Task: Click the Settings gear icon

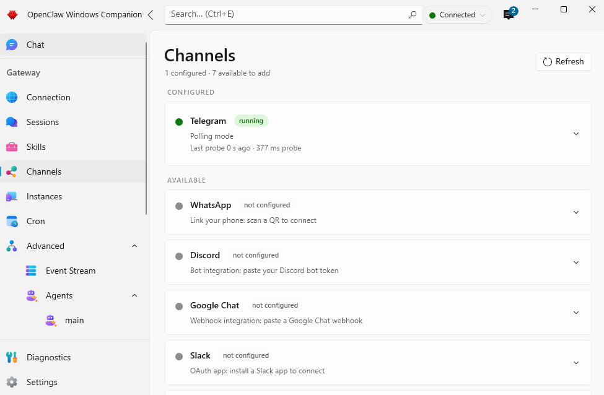Action: pyautogui.click(x=12, y=382)
